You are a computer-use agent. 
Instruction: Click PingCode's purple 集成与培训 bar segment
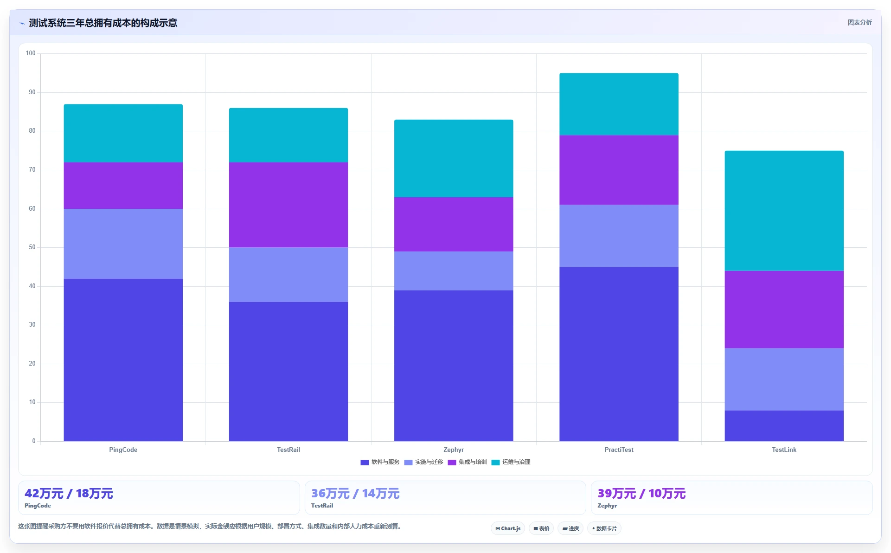pyautogui.click(x=123, y=186)
